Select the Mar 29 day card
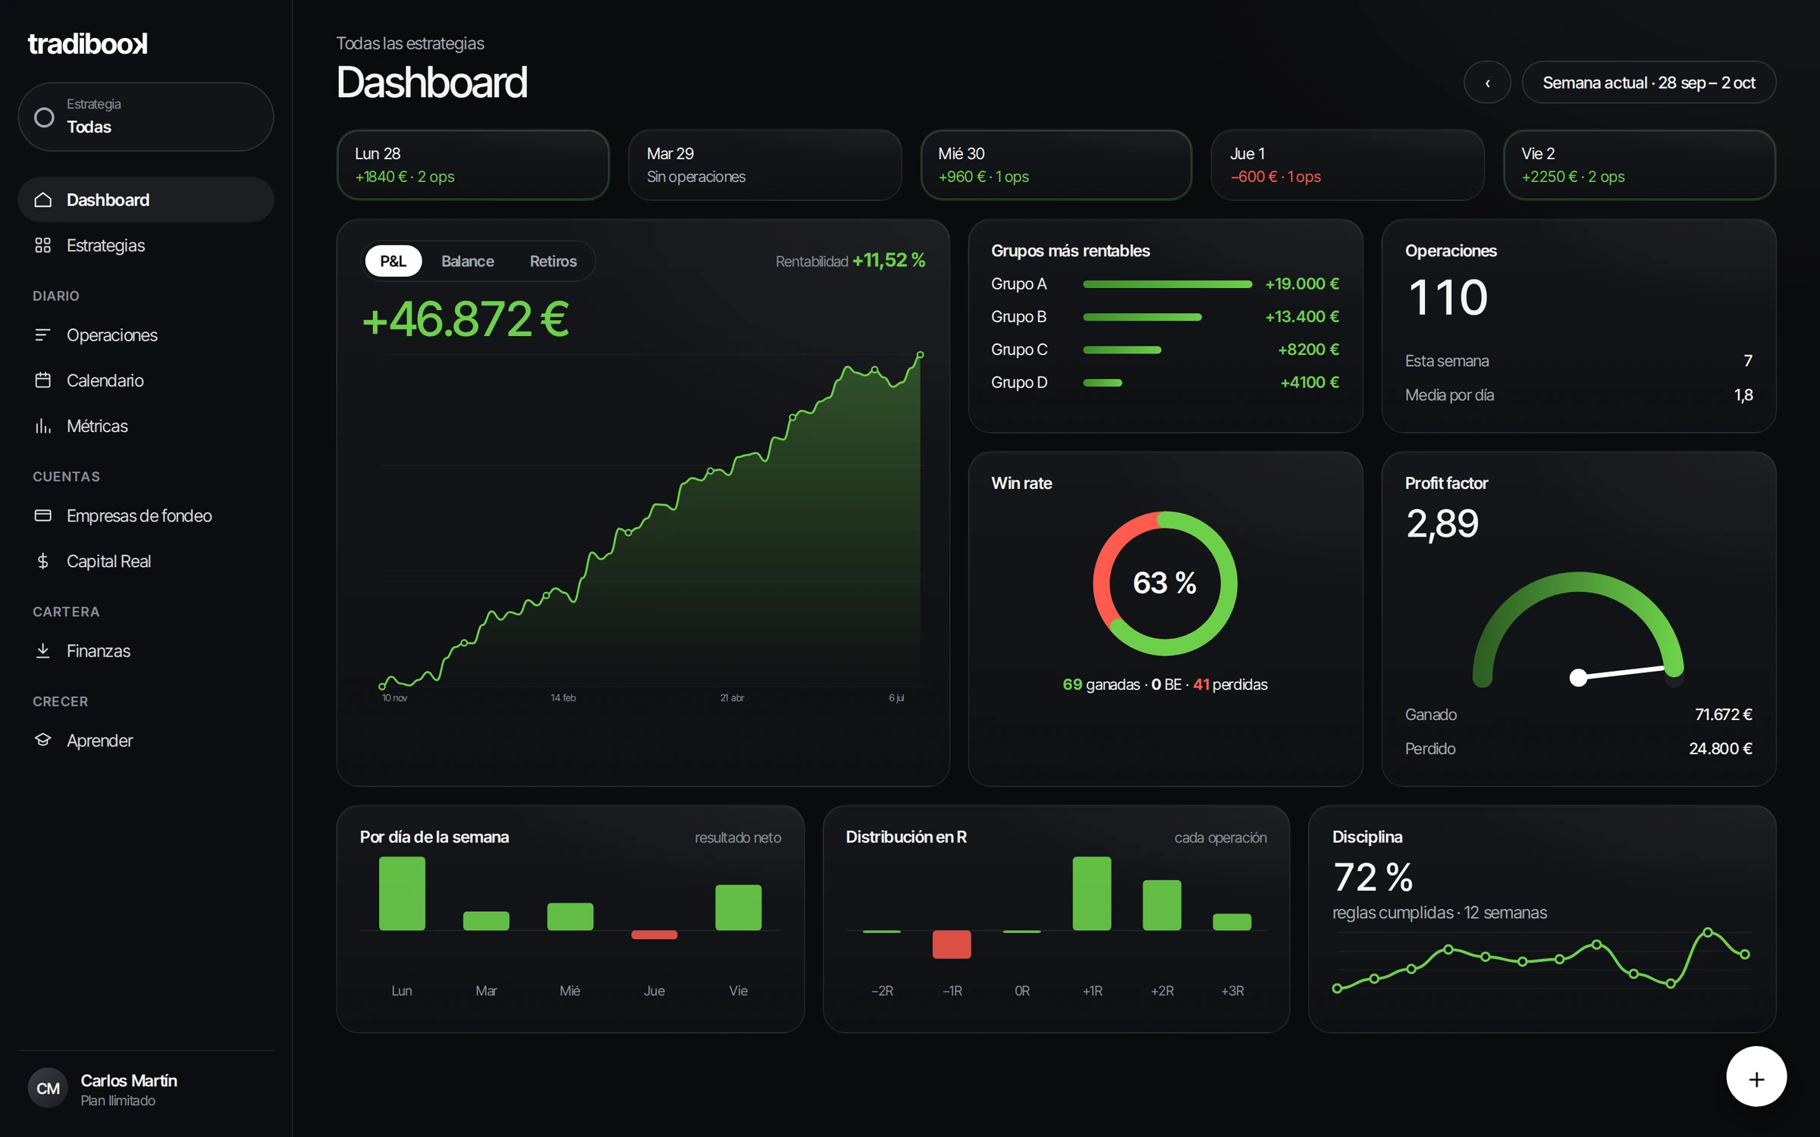Image resolution: width=1820 pixels, height=1137 pixels. [x=764, y=164]
